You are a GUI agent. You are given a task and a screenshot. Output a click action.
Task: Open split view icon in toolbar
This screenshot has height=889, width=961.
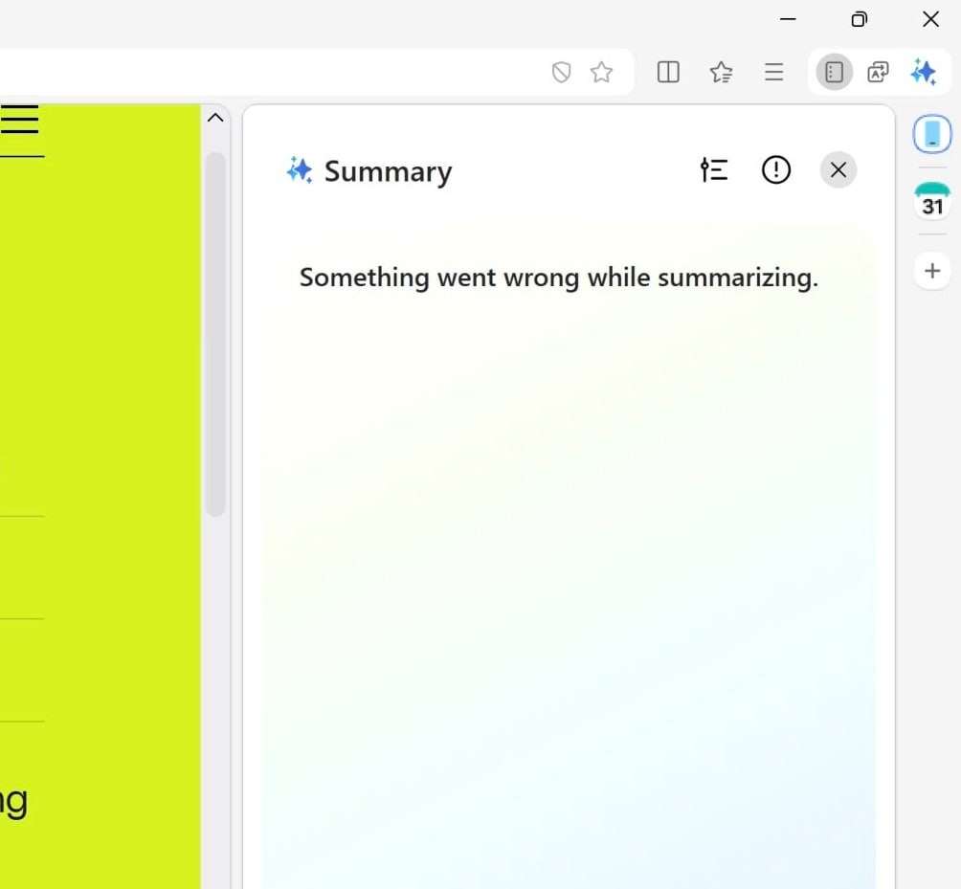coord(668,73)
